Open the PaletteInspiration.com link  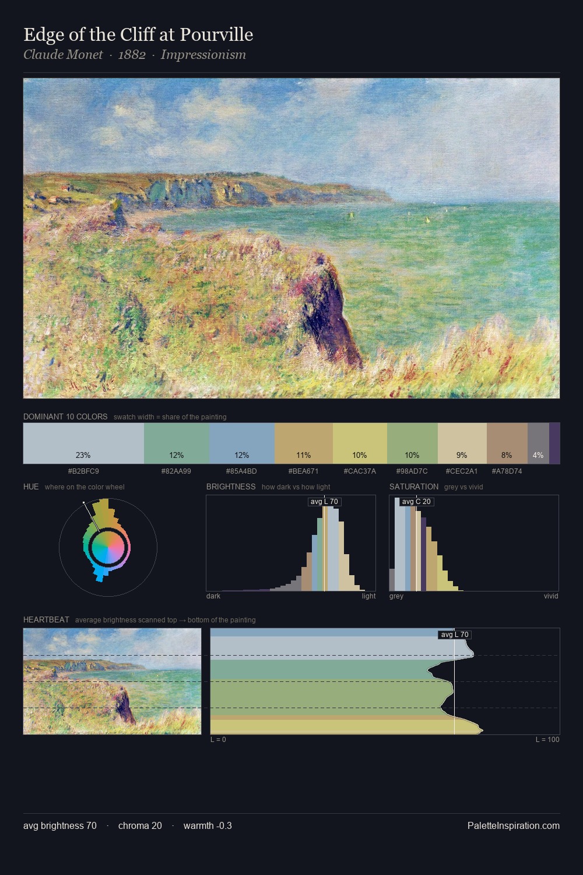point(514,825)
